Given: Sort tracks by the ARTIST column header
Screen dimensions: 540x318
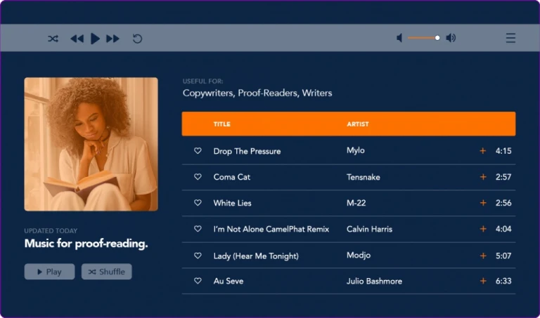Looking at the screenshot, I should [x=358, y=124].
